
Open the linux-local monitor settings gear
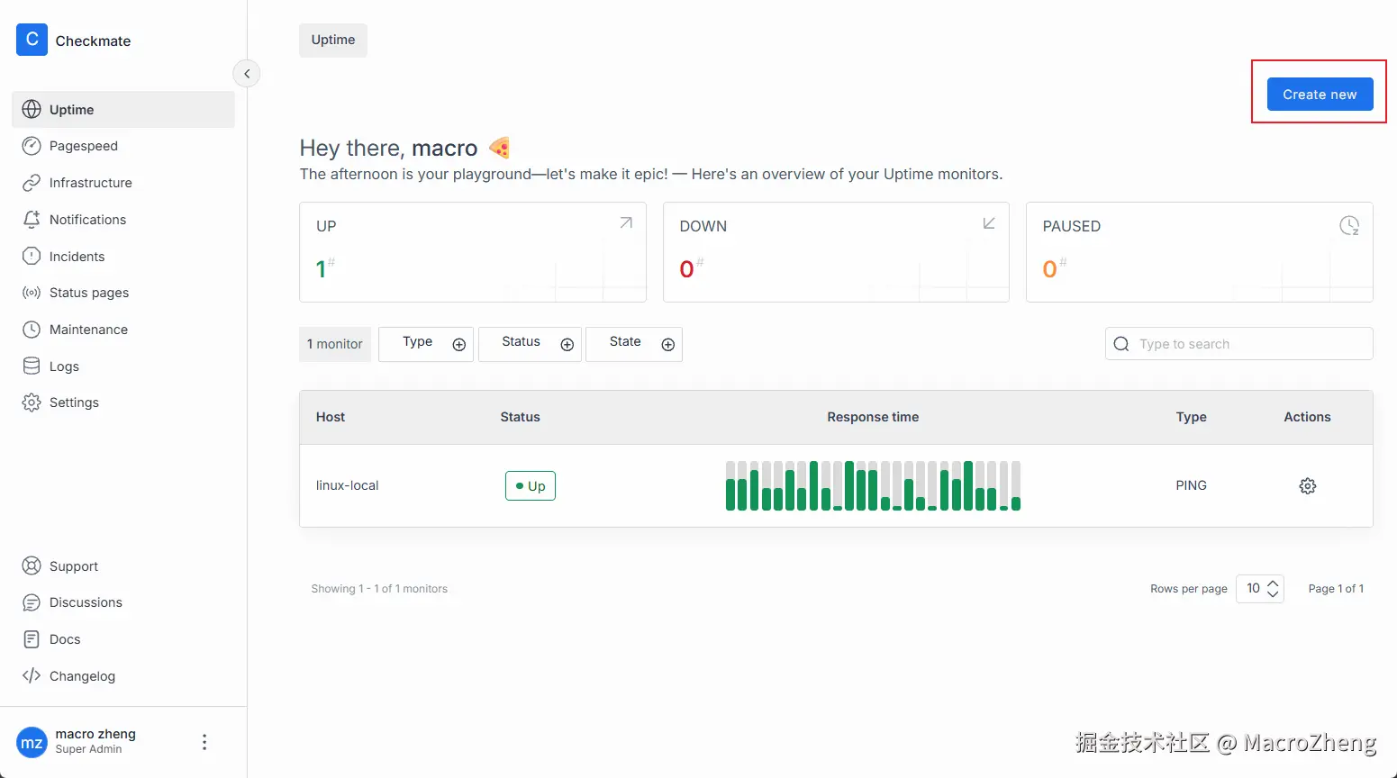[1307, 486]
